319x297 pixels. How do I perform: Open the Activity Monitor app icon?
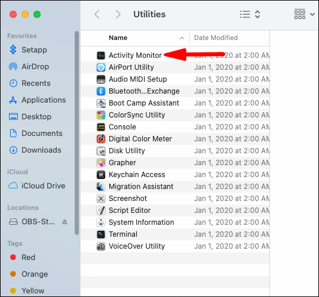[101, 55]
